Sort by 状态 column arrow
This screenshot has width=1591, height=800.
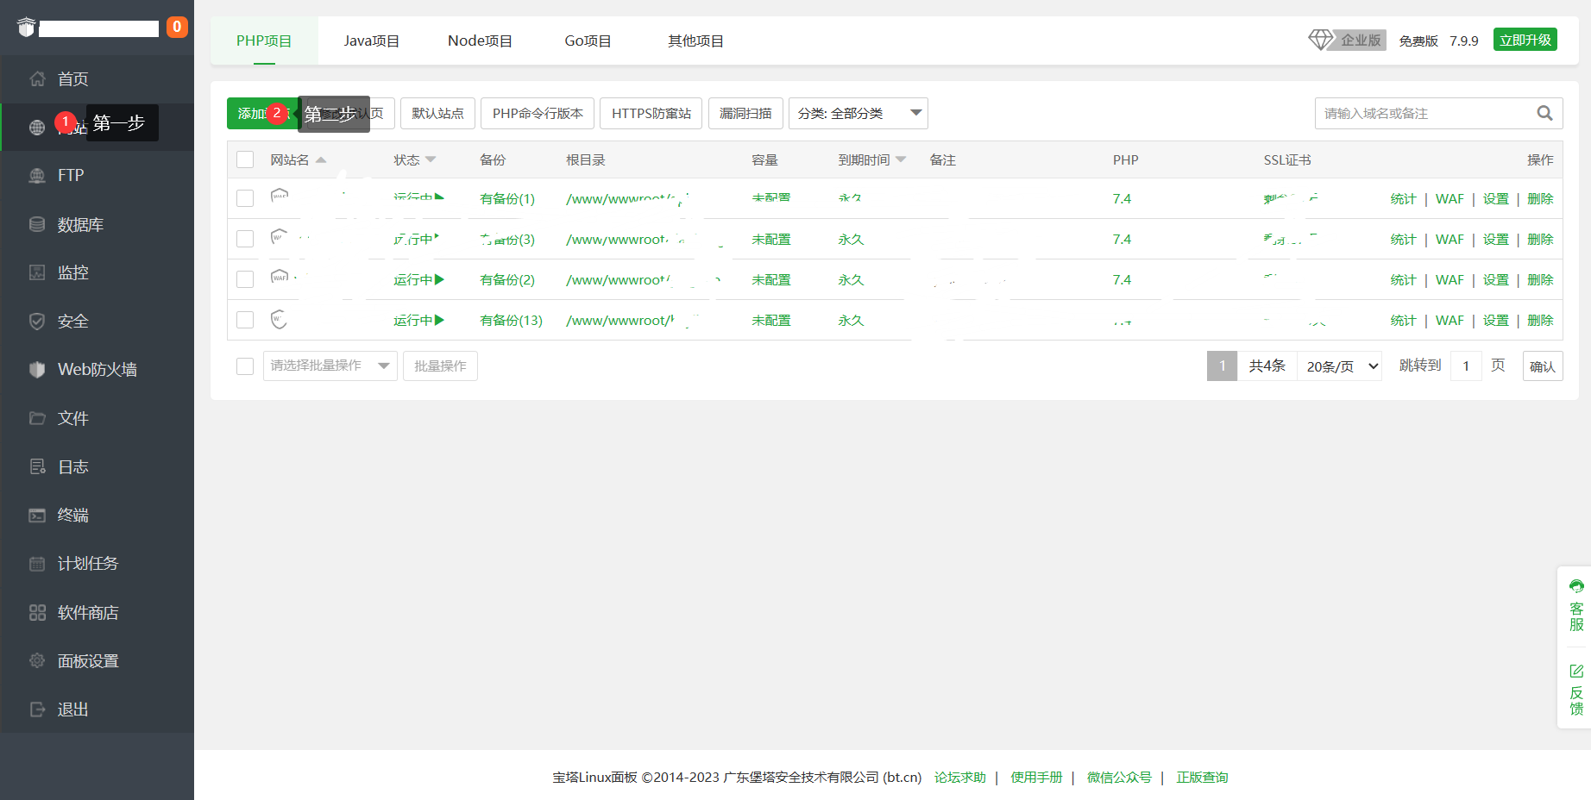431,159
